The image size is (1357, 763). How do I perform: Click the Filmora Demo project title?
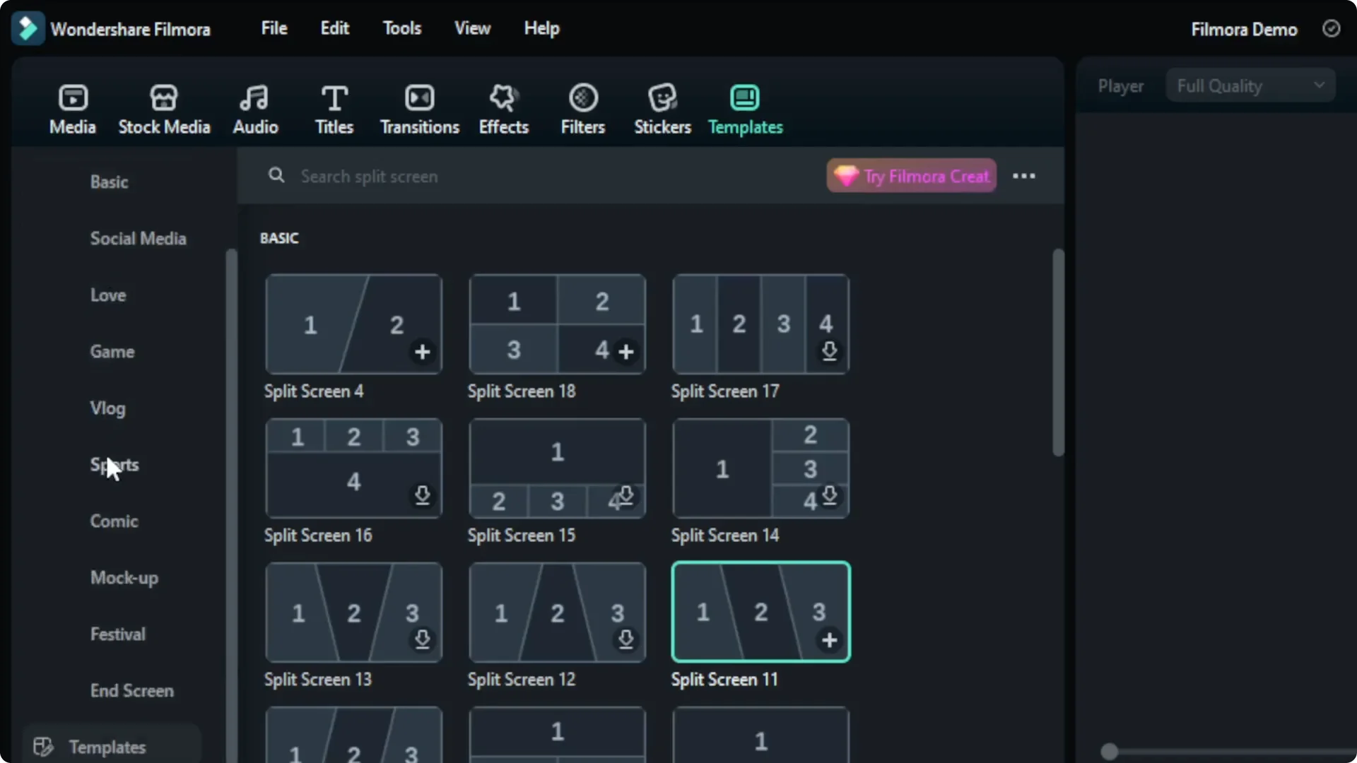coord(1244,29)
